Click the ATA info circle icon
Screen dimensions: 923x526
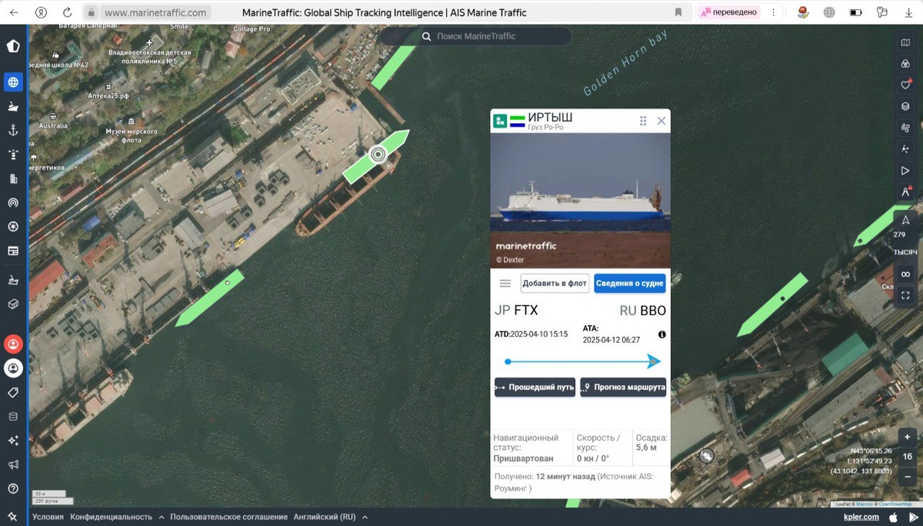662,335
